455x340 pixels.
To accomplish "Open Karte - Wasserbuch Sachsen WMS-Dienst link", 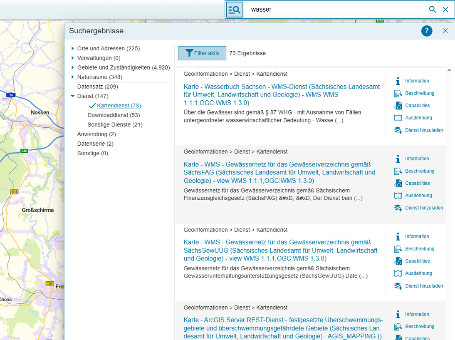I will pos(282,94).
